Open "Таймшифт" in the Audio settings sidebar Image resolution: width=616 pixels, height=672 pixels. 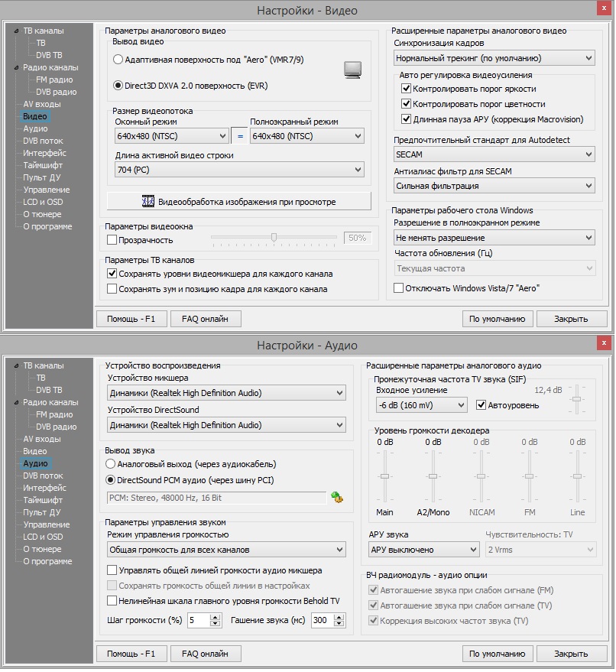pyautogui.click(x=43, y=500)
